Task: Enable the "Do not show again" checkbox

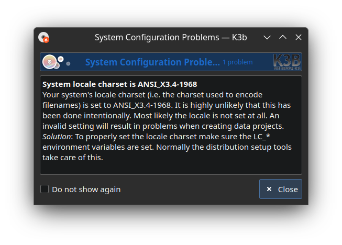Action: (x=45, y=189)
